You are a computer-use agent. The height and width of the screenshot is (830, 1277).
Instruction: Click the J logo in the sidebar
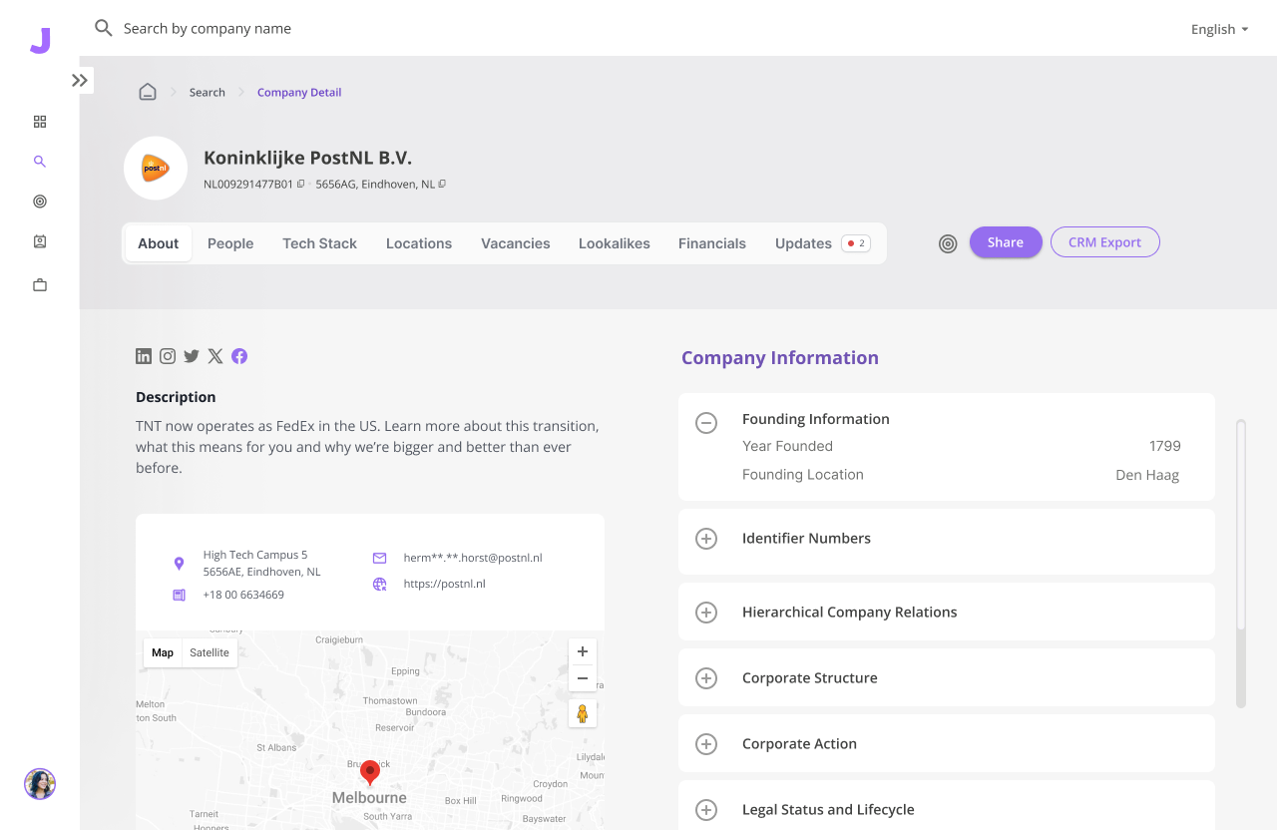40,41
